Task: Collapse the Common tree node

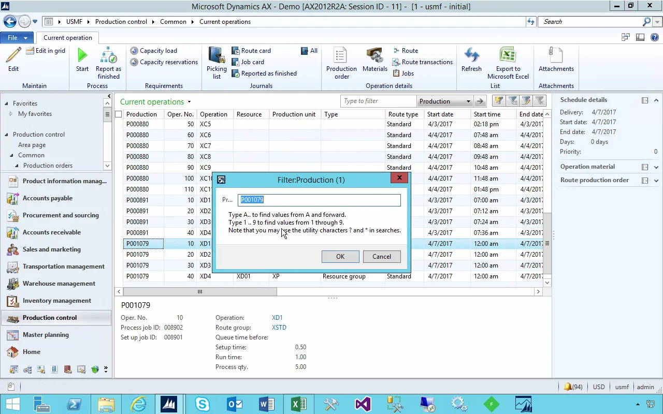Action: 11,155
